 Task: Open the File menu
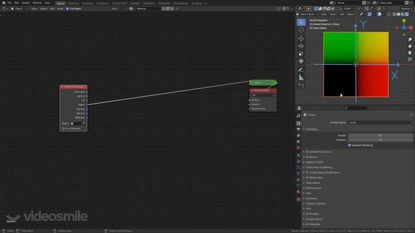[x=10, y=3]
